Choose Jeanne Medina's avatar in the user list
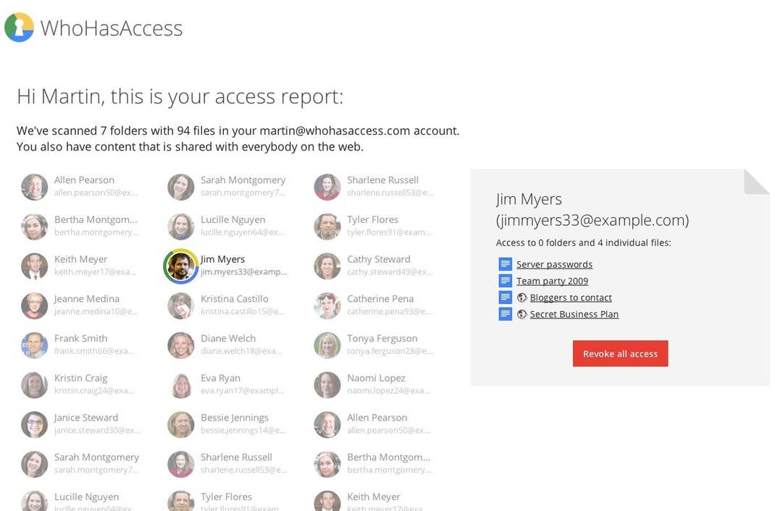775x511 pixels. coord(35,305)
